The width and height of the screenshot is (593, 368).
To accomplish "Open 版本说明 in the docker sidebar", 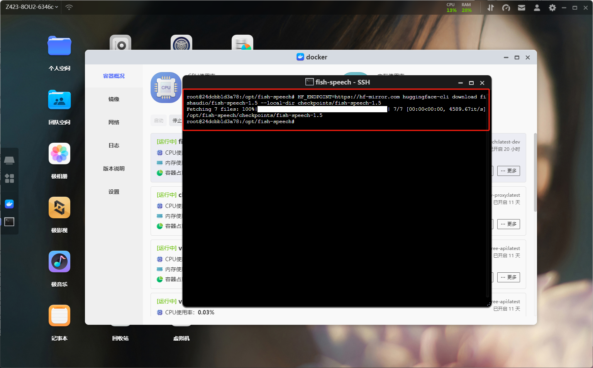I will [x=114, y=169].
